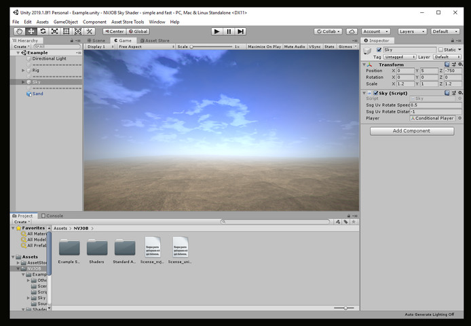The width and height of the screenshot is (471, 326).
Task: Toggle Global handle rotation
Action: click(x=138, y=31)
